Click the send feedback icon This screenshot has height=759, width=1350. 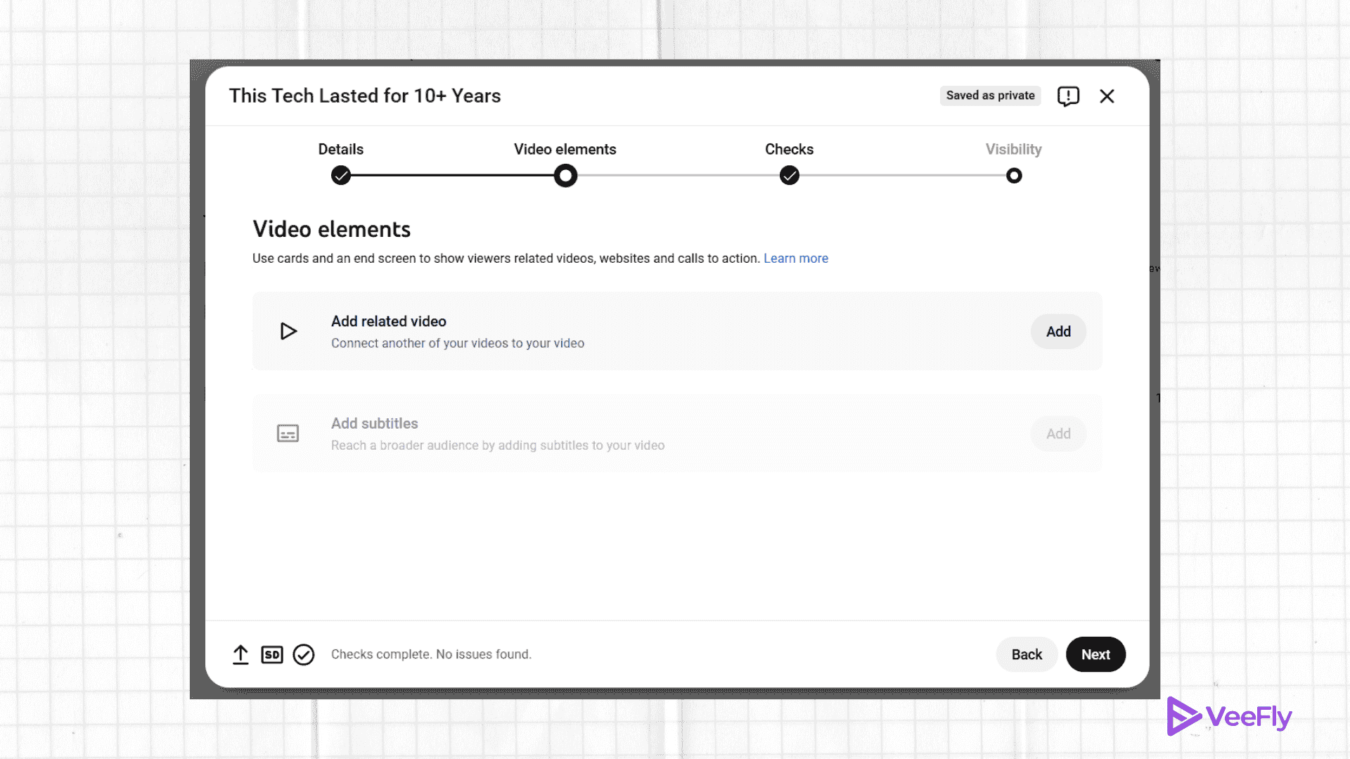click(x=1068, y=96)
